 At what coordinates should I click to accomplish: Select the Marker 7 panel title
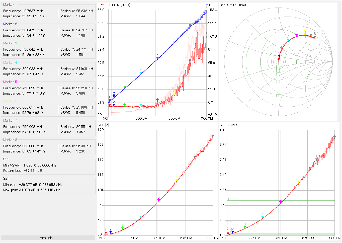coord(10,120)
